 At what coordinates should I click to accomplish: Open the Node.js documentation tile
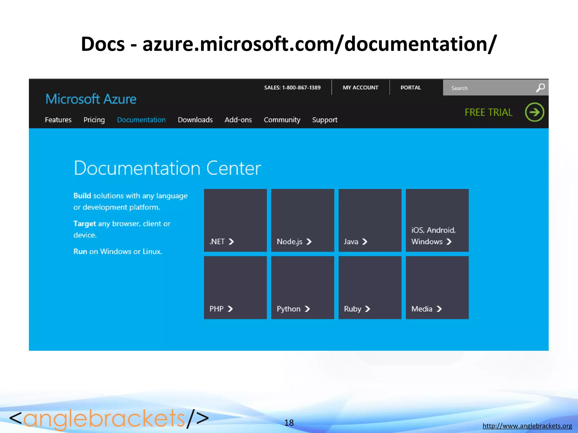(303, 220)
